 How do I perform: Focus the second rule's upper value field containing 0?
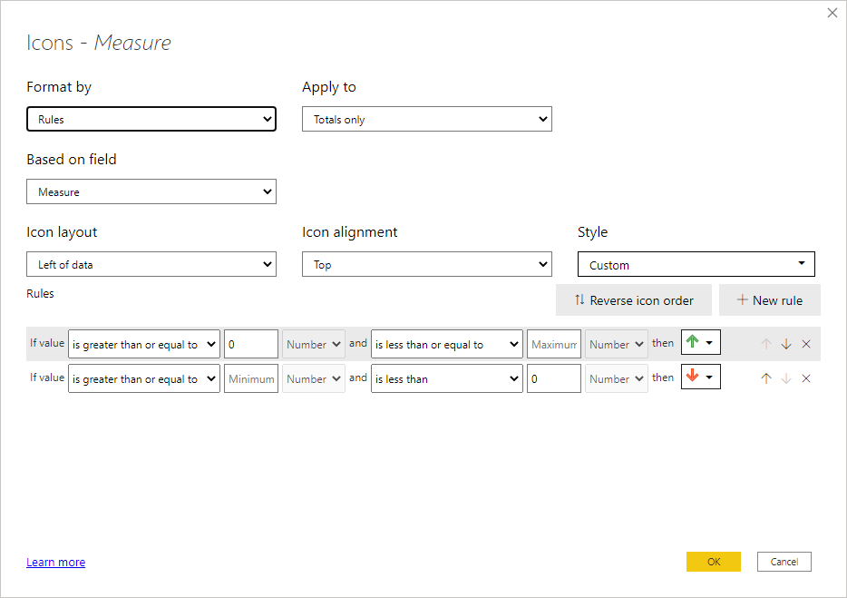554,378
